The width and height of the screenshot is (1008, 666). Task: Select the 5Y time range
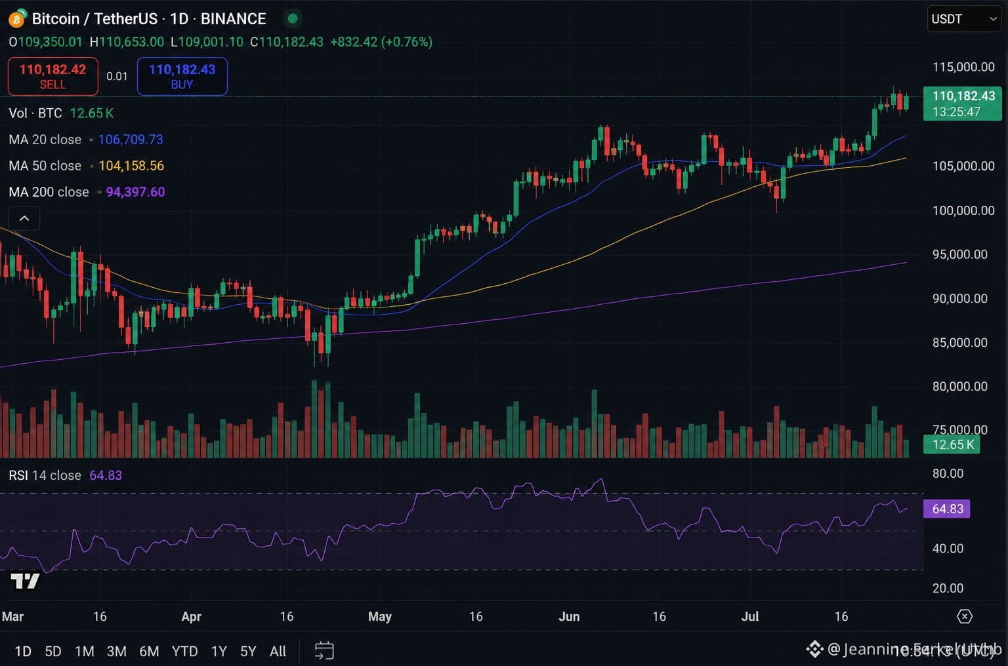pyautogui.click(x=248, y=651)
